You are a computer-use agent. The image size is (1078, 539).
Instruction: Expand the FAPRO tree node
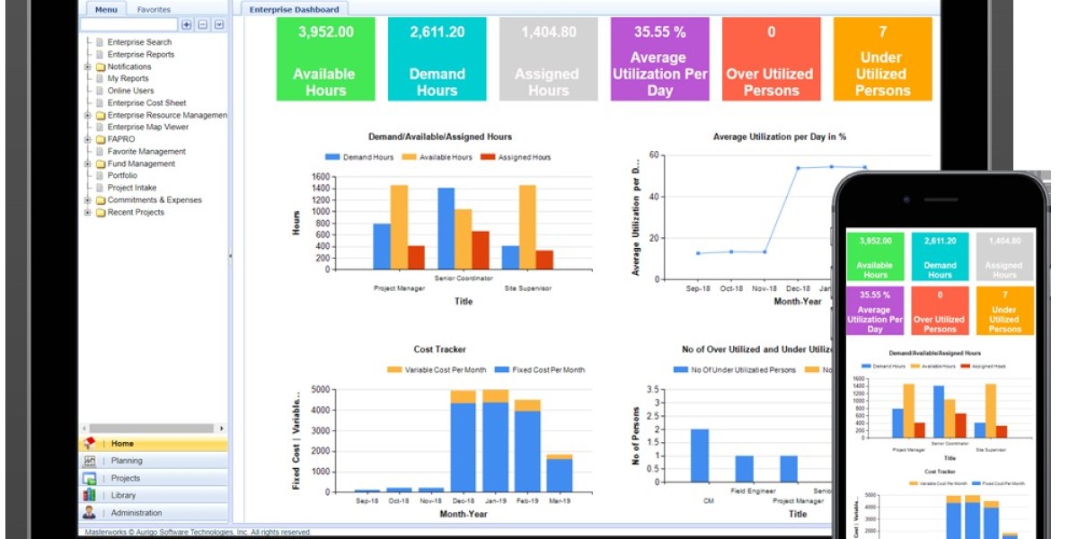[x=88, y=139]
